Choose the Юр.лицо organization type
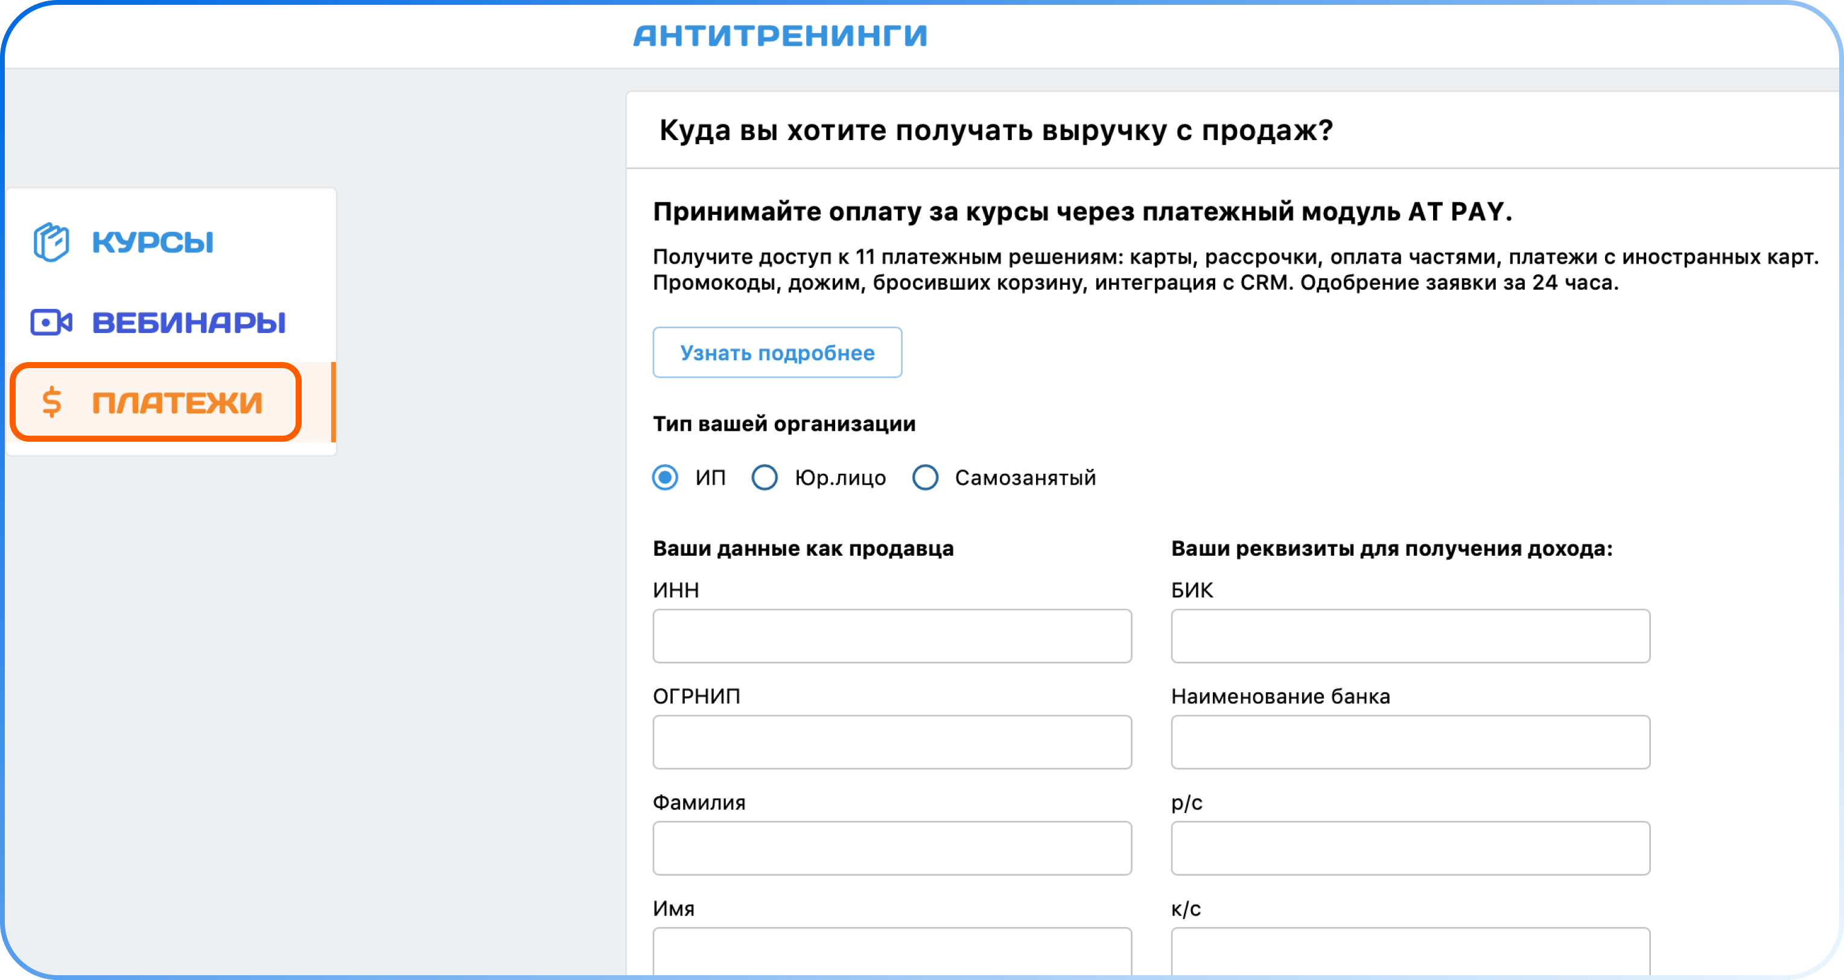Image resolution: width=1844 pixels, height=980 pixels. [765, 477]
